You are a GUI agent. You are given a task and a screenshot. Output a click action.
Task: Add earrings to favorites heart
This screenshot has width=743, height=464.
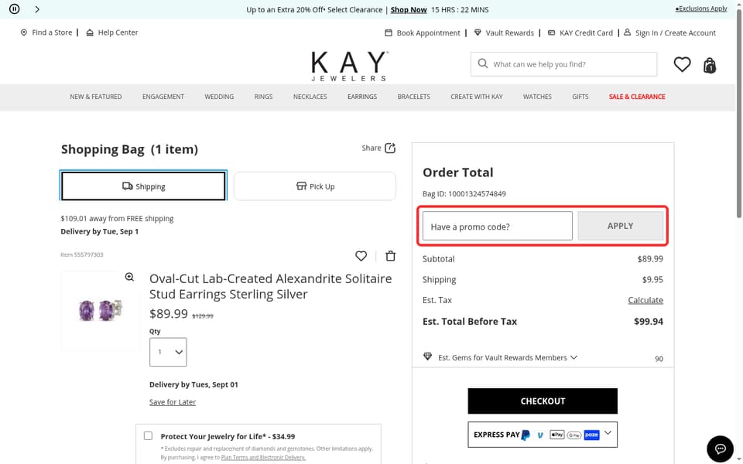pyautogui.click(x=361, y=256)
